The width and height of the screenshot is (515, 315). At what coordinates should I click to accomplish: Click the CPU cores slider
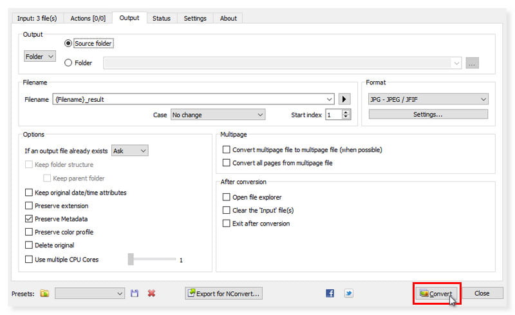152,259
